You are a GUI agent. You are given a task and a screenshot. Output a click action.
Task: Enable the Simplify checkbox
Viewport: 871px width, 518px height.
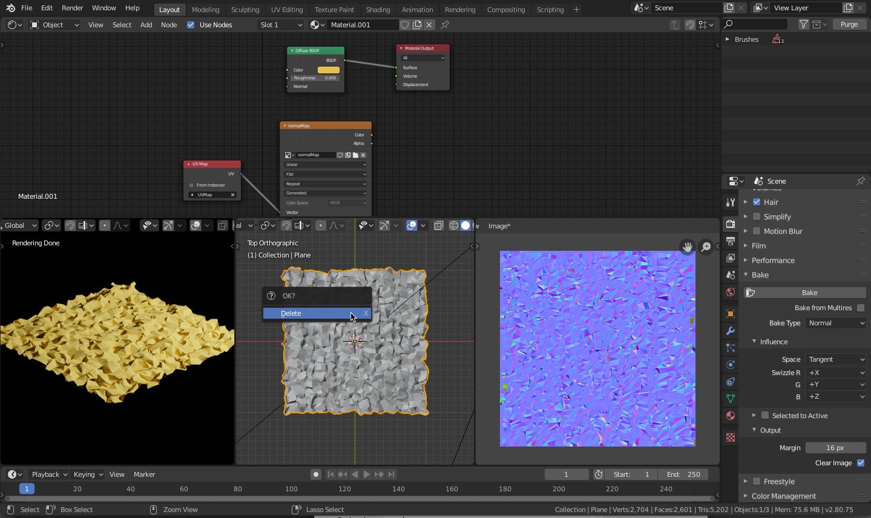coord(757,216)
